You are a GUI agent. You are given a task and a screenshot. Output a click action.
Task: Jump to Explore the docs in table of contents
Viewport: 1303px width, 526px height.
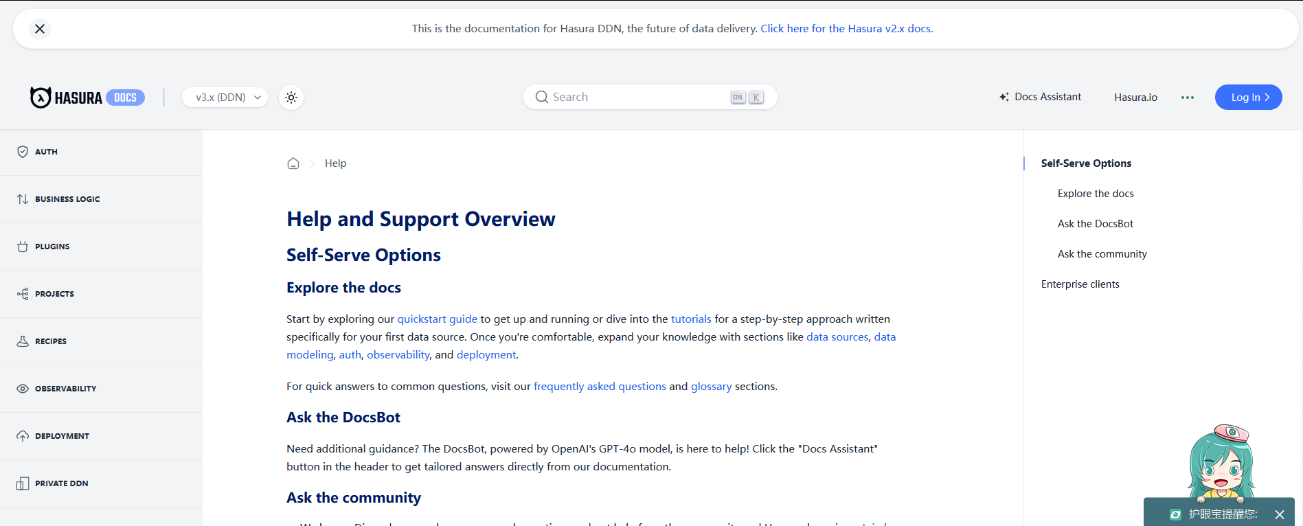tap(1096, 194)
